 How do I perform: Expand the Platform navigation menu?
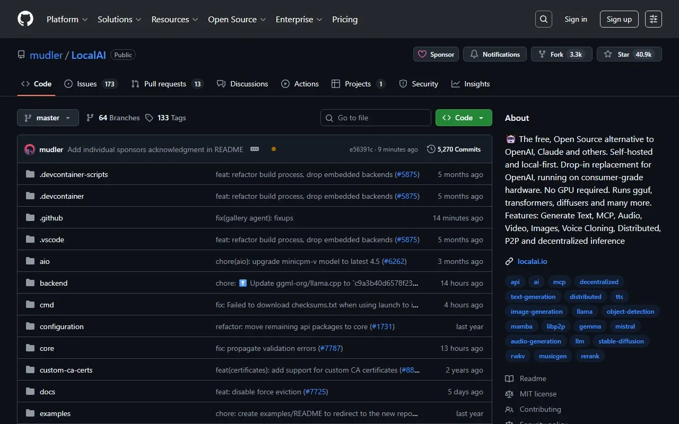pos(67,19)
